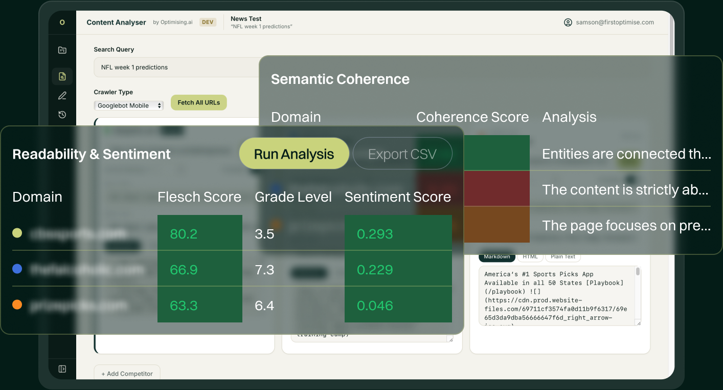The image size is (723, 390).
Task: Click the samson@firstoptimise.com account email
Action: coord(615,23)
